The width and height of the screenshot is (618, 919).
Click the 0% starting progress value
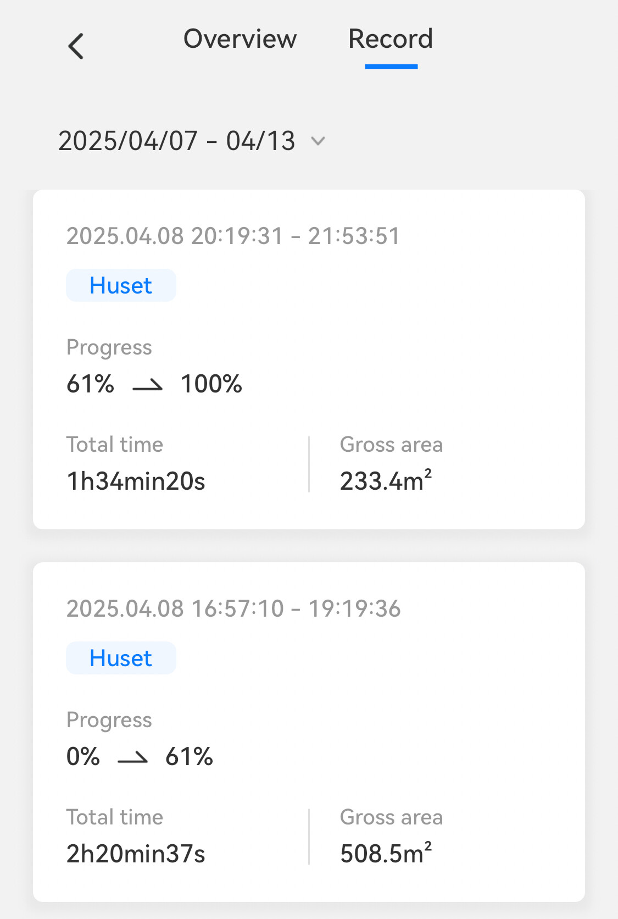click(x=83, y=757)
